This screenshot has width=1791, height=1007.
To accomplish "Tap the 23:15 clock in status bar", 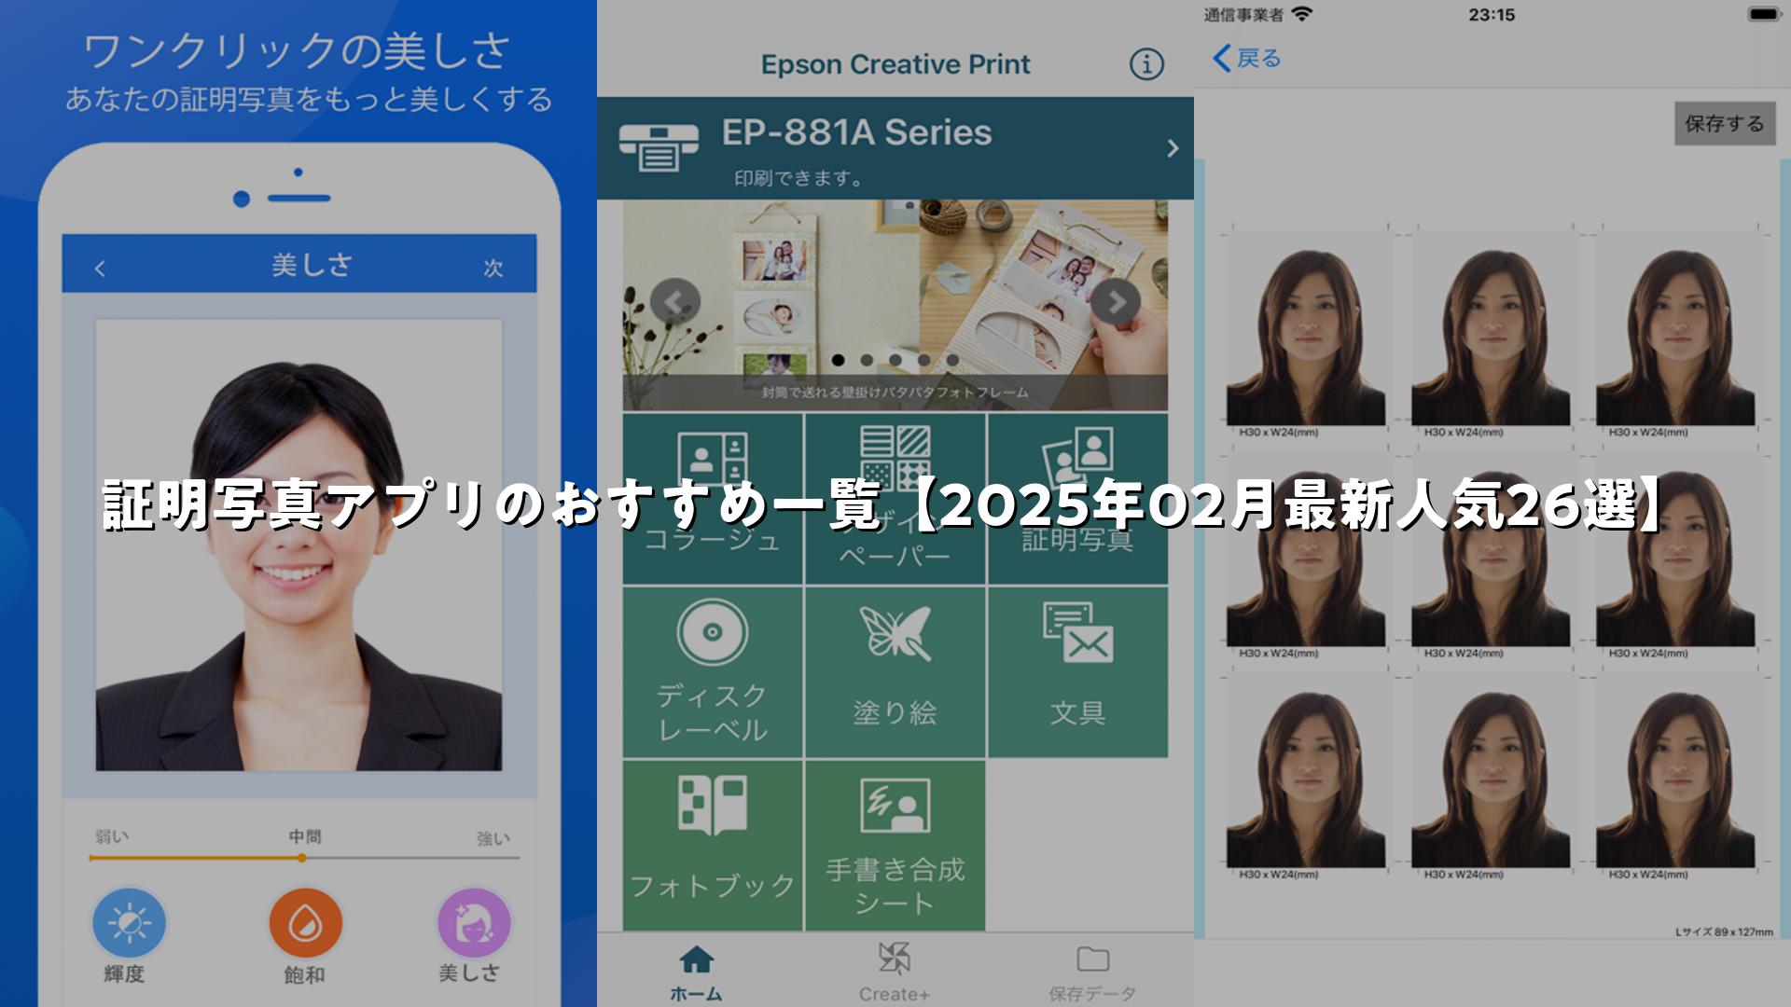I will (x=1492, y=14).
